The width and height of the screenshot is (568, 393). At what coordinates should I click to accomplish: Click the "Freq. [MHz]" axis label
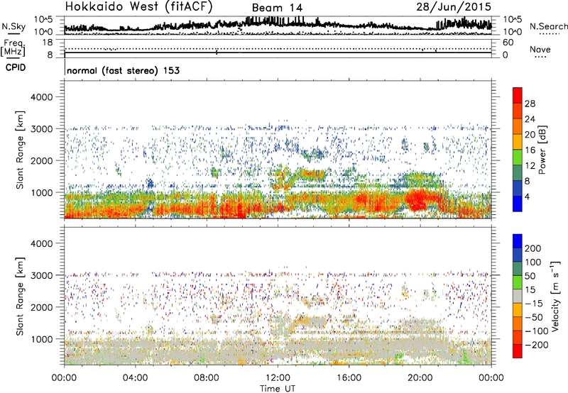pyautogui.click(x=13, y=48)
